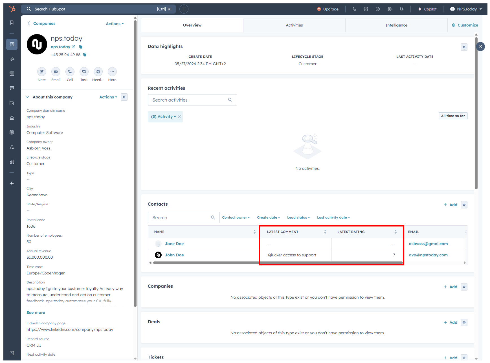Remove the Activity filter chip
Image resolution: width=490 pixels, height=363 pixels.
[x=179, y=117]
